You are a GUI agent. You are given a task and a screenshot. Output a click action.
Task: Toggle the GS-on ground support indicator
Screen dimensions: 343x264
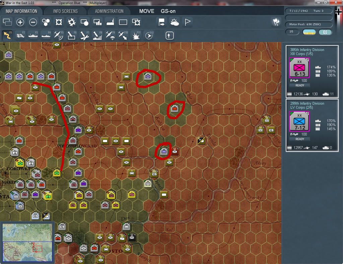168,11
